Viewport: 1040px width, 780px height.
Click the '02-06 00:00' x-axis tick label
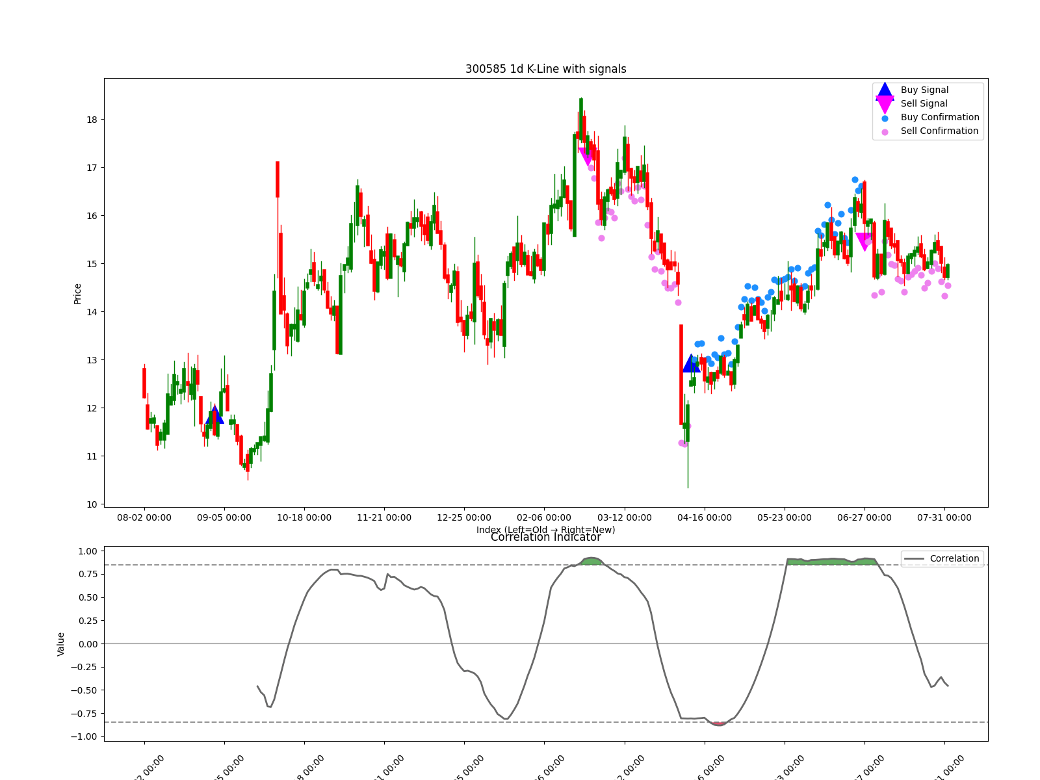coord(544,518)
